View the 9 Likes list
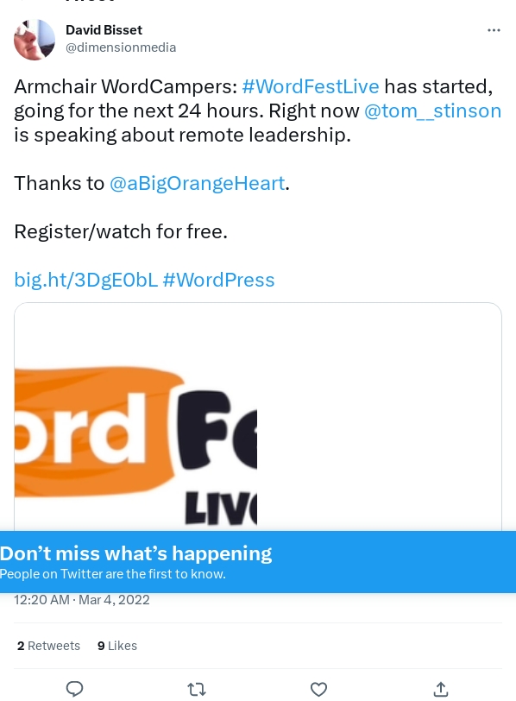The width and height of the screenshot is (516, 701). (117, 646)
